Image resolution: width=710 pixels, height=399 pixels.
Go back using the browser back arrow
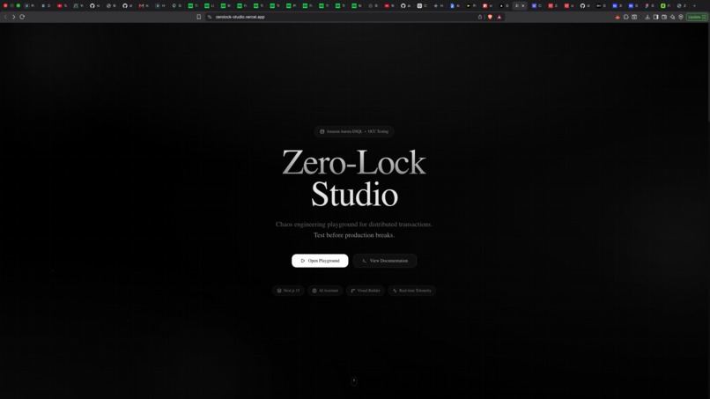pos(5,17)
